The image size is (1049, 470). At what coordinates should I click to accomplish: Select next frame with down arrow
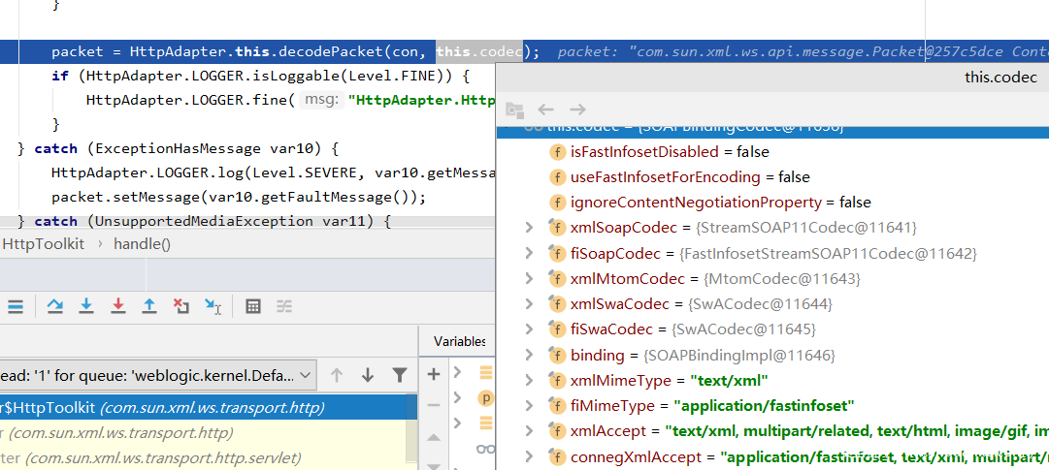(x=368, y=375)
